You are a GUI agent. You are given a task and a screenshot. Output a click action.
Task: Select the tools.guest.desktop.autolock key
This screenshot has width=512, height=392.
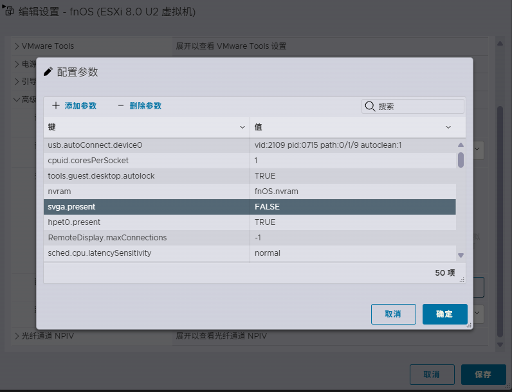[x=101, y=176]
